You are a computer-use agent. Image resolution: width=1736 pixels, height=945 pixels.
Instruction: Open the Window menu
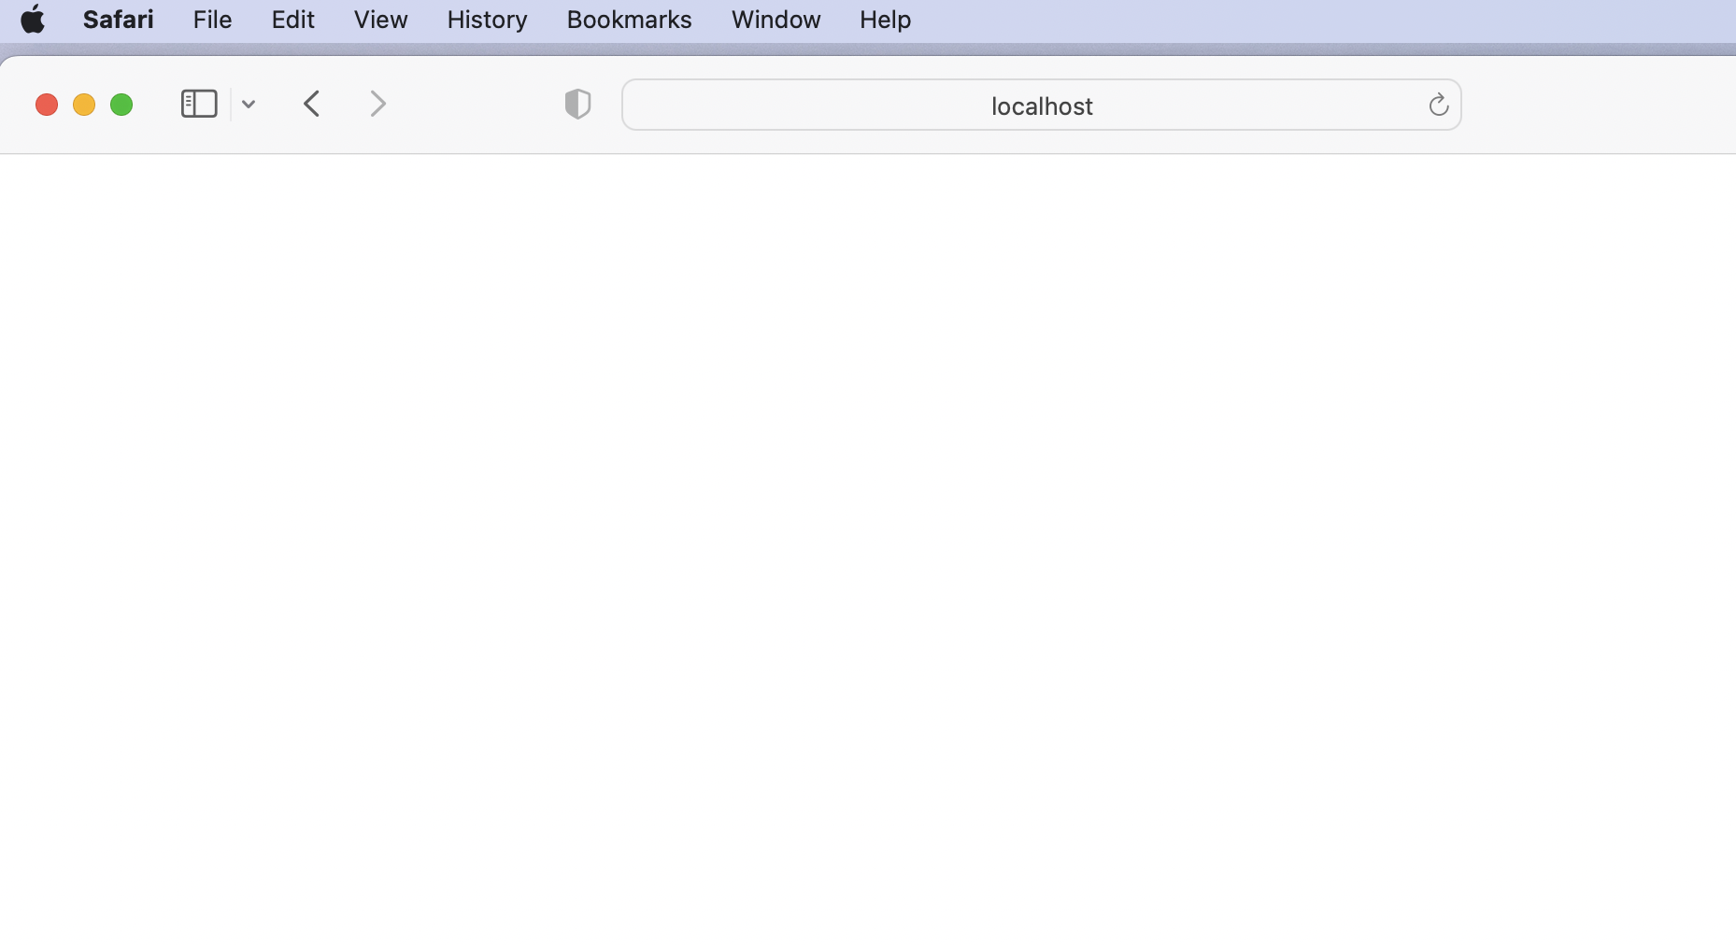(776, 20)
